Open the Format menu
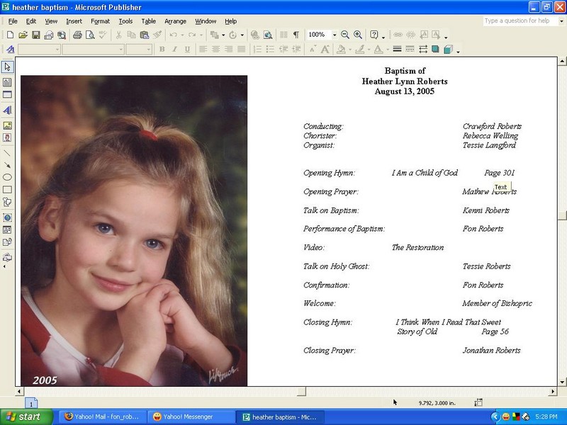 coord(100,21)
